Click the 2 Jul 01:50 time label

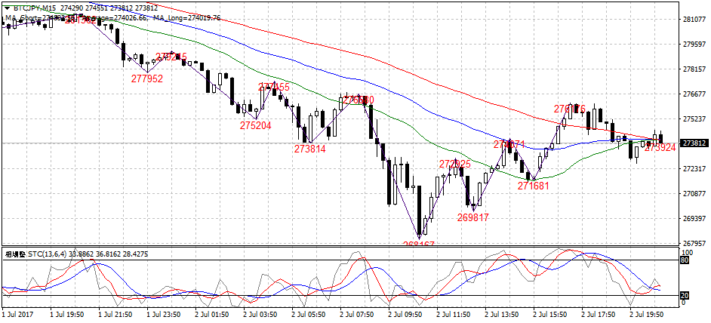click(211, 312)
